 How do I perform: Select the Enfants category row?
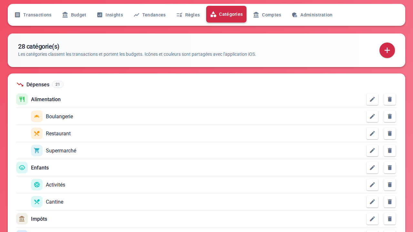click(x=206, y=168)
